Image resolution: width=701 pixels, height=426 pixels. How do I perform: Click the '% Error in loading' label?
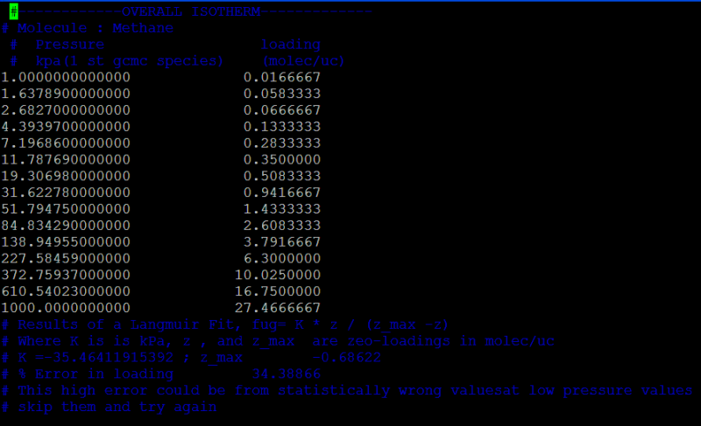[x=96, y=374]
